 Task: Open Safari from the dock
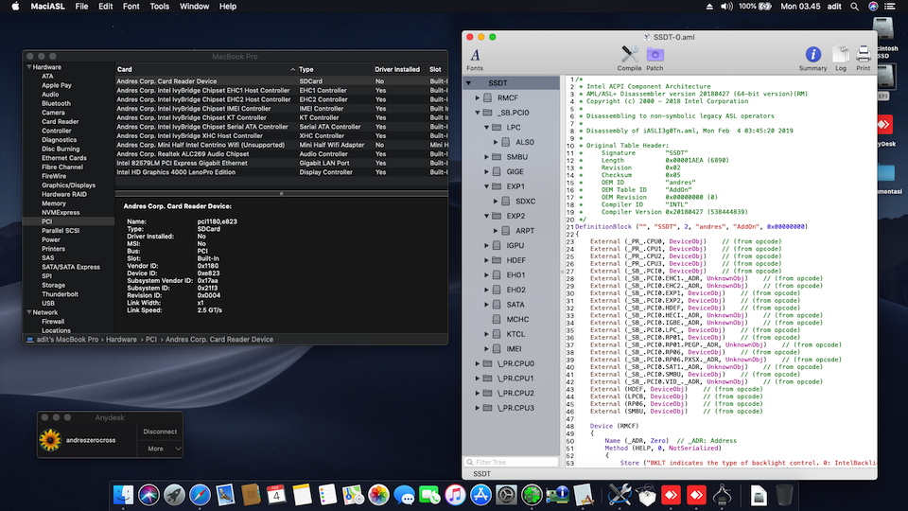point(200,495)
